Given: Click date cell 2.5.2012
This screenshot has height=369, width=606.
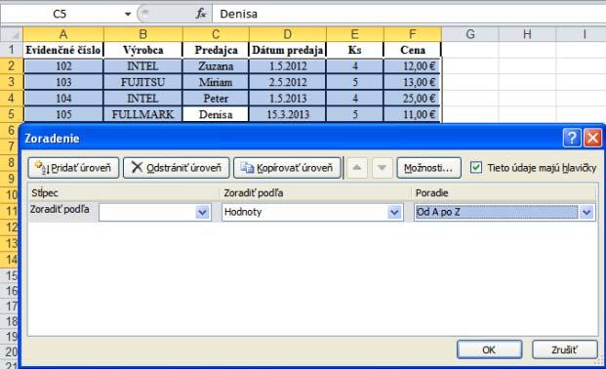Looking at the screenshot, I should coord(288,82).
